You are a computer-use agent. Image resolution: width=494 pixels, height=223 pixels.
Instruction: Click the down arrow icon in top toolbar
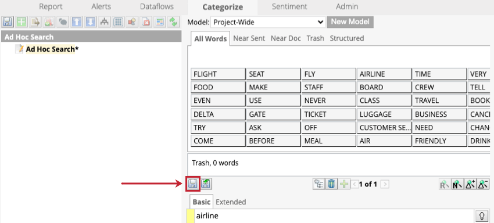pos(91,21)
